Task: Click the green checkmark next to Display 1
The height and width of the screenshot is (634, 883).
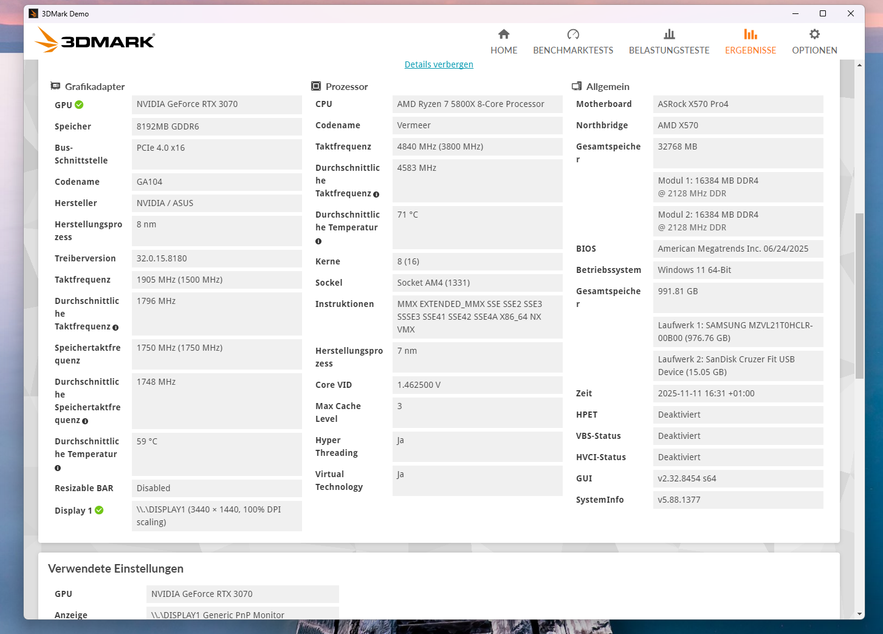Action: 99,510
